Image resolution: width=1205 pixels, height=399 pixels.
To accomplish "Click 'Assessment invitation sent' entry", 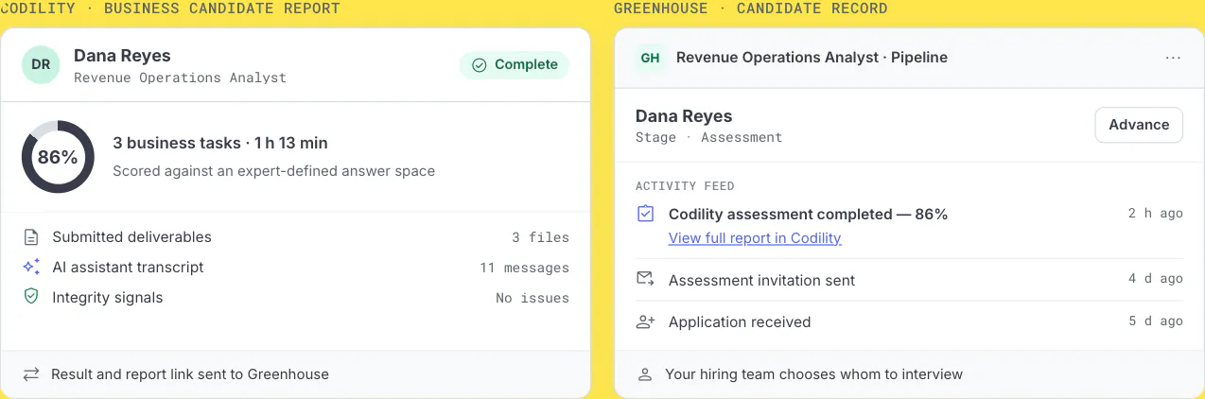I will [761, 280].
